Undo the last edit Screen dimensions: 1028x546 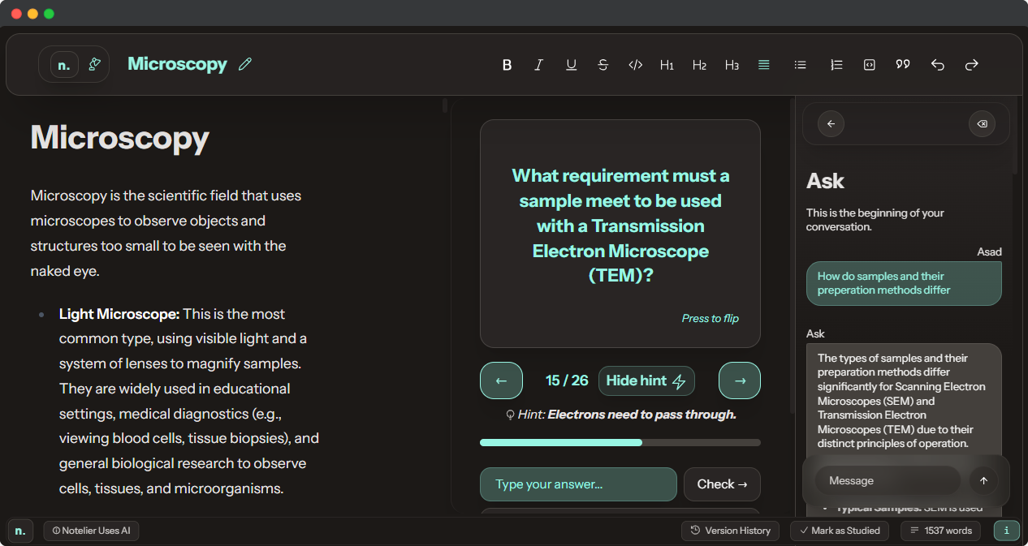point(937,65)
